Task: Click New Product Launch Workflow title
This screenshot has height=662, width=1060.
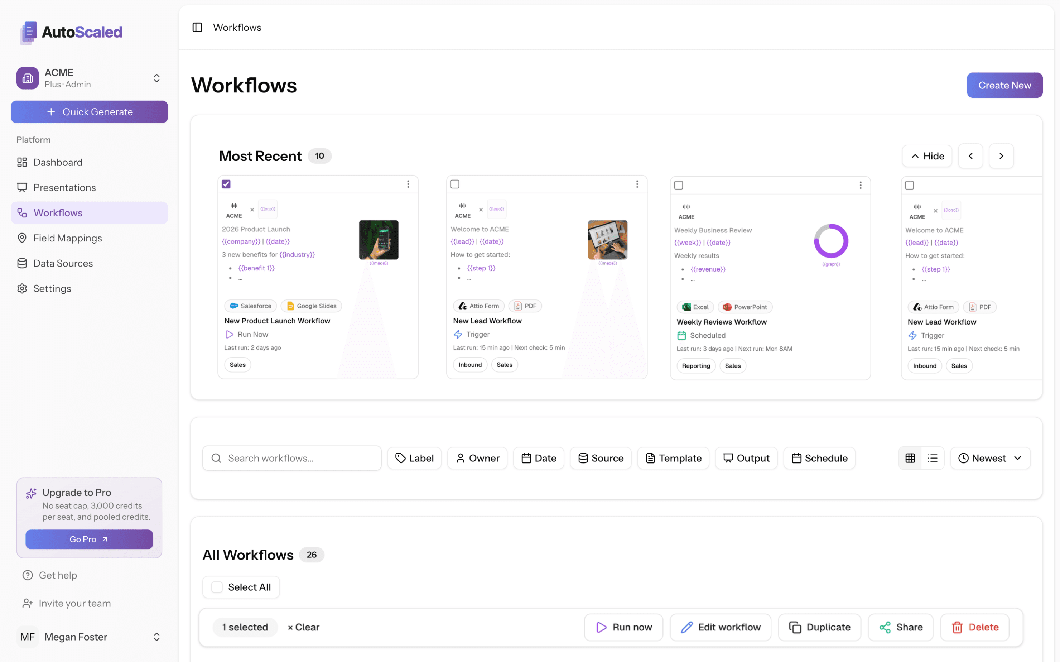Action: tap(278, 321)
